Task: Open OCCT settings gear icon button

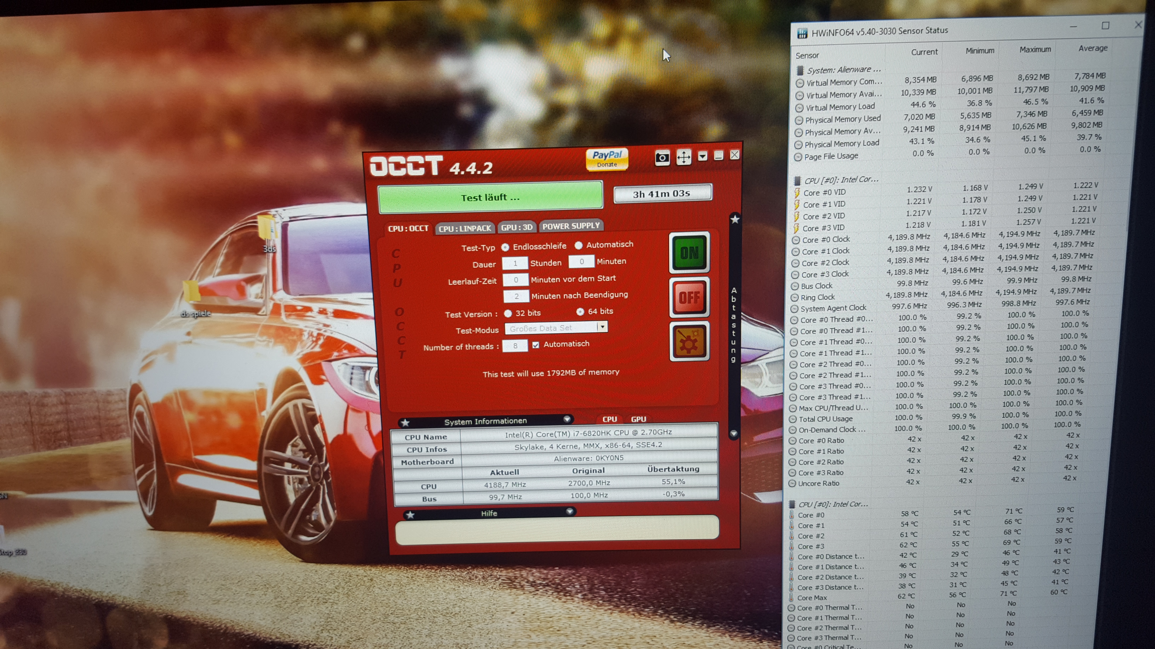Action: (689, 341)
